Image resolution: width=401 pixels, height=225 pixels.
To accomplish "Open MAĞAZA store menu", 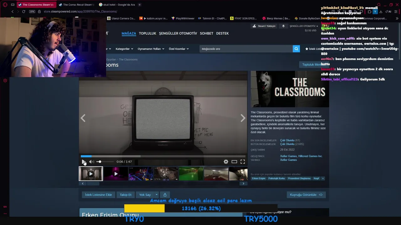I will pyautogui.click(x=129, y=33).
